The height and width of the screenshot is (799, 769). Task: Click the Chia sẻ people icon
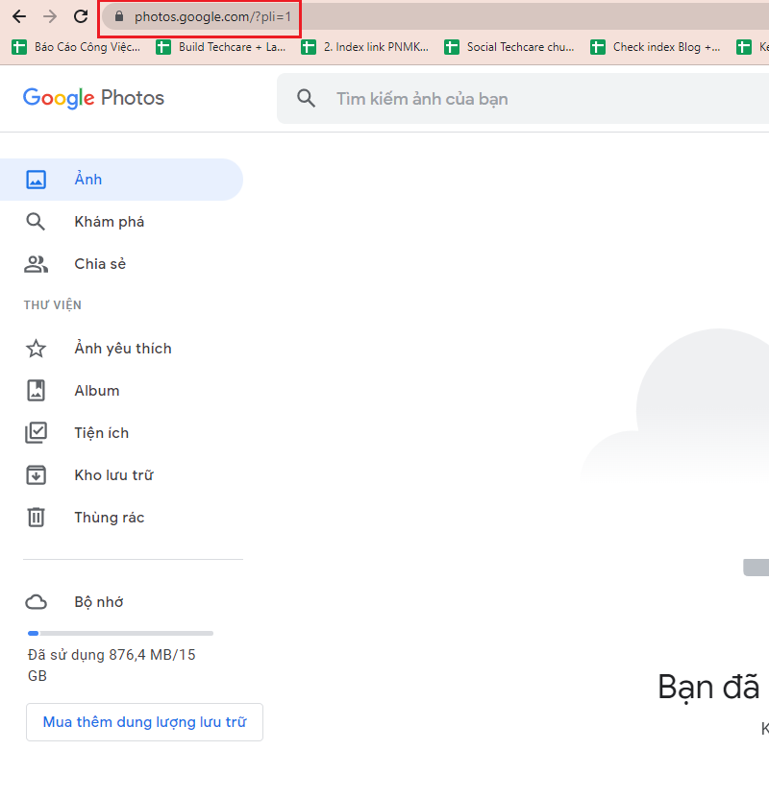click(x=36, y=263)
